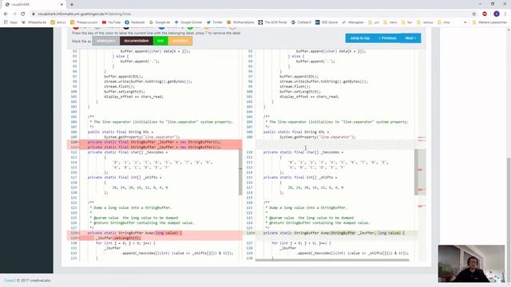Click the webcam video thumbnail

[471, 264]
